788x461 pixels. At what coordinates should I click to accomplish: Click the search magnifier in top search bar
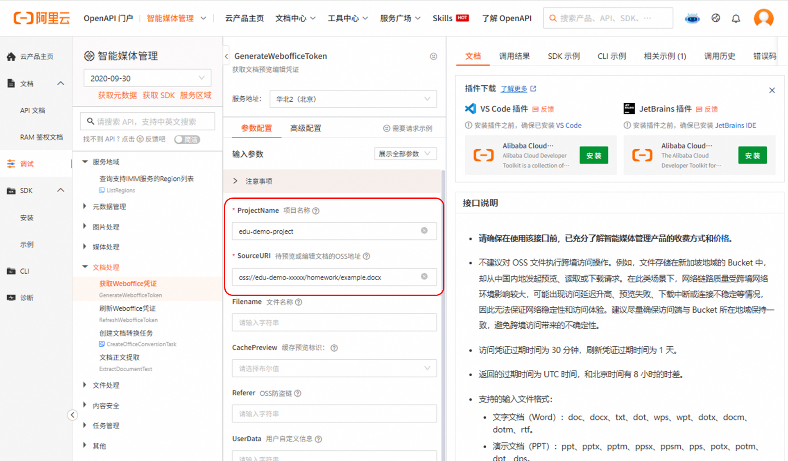tap(553, 18)
